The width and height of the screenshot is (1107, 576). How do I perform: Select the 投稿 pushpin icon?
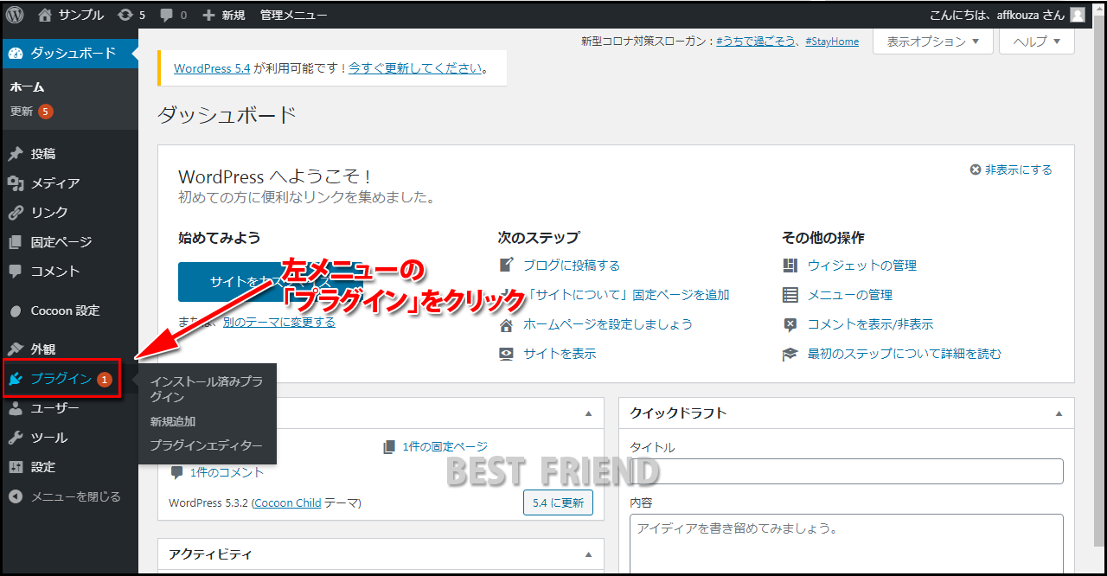click(16, 154)
